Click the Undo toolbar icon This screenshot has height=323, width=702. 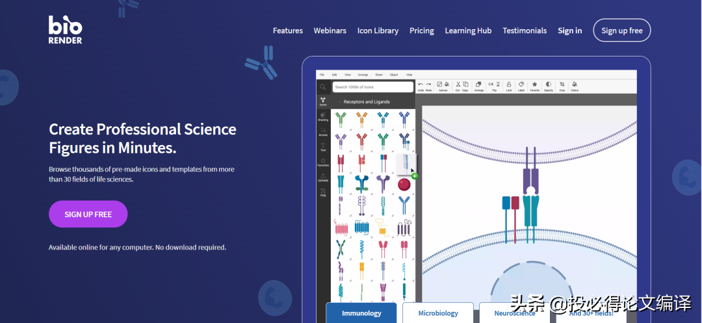coord(421,84)
